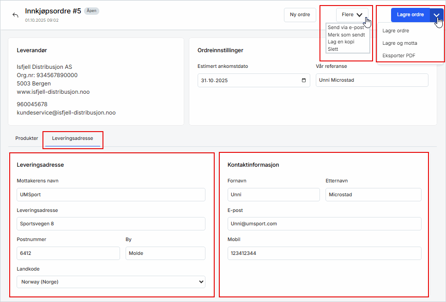The height and width of the screenshot is (302, 446).
Task: Click the Mobil number field
Action: tap(324, 253)
